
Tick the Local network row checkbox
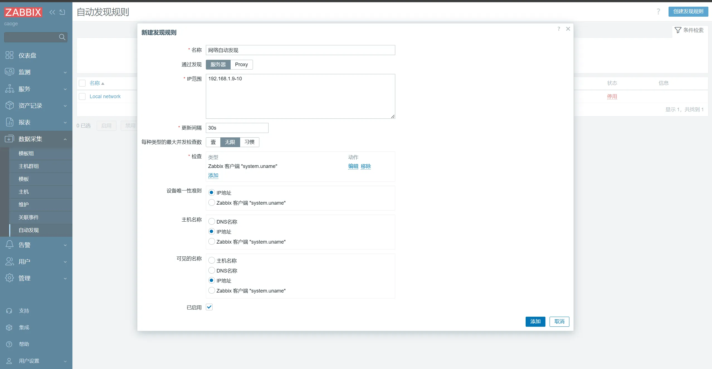tap(82, 96)
